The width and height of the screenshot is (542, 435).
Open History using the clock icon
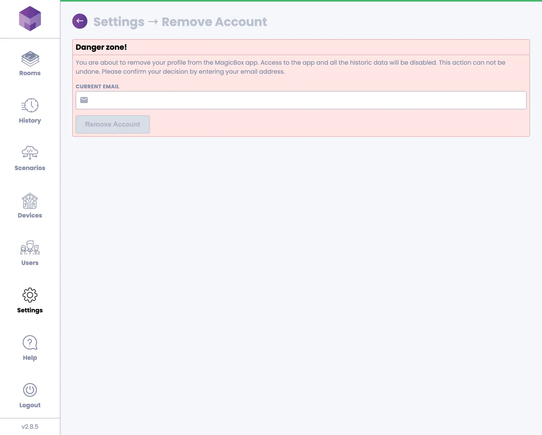(x=30, y=105)
